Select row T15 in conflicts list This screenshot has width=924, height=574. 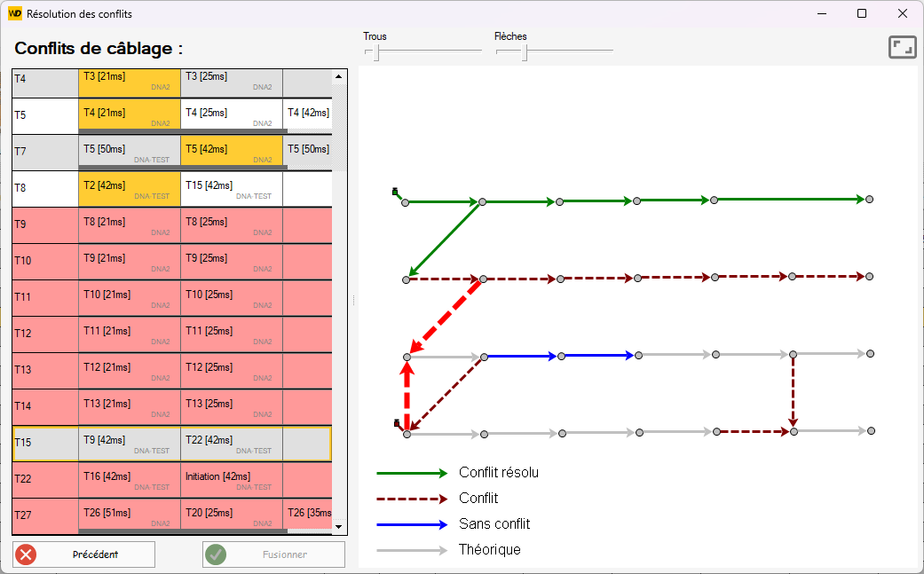[x=45, y=443]
